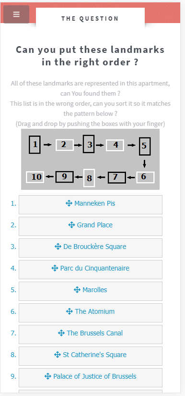Click box number 10 in the pattern diagram

[35, 177]
